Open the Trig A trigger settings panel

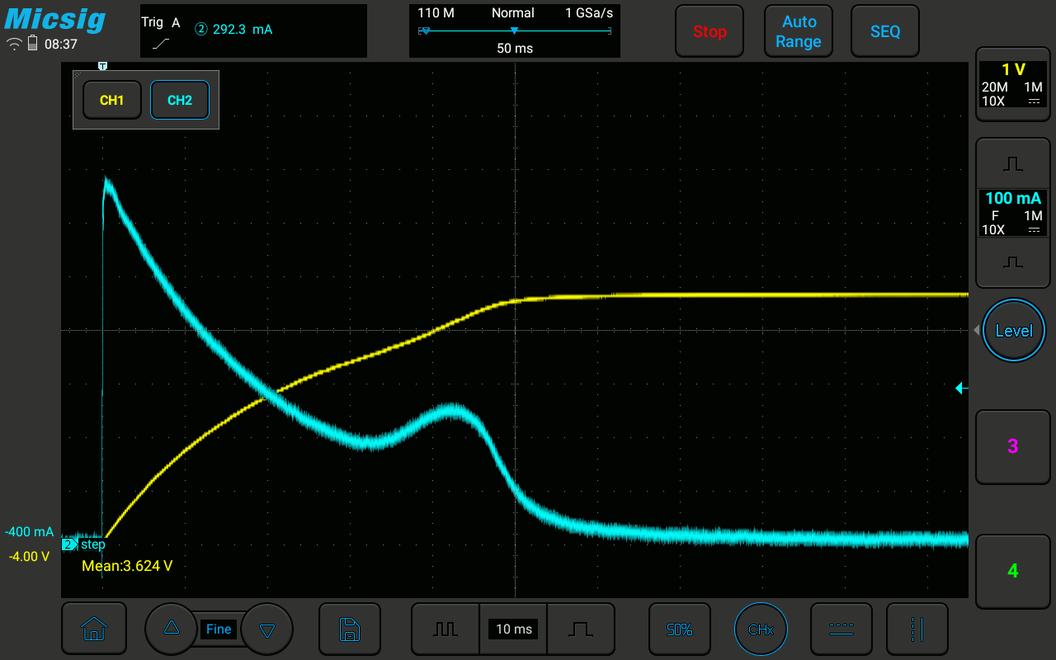tap(252, 31)
